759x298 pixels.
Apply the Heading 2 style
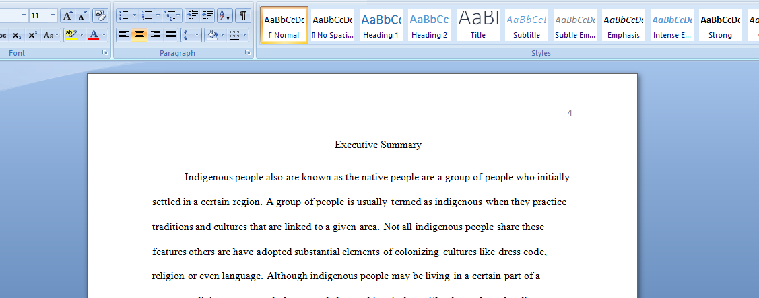(x=430, y=25)
